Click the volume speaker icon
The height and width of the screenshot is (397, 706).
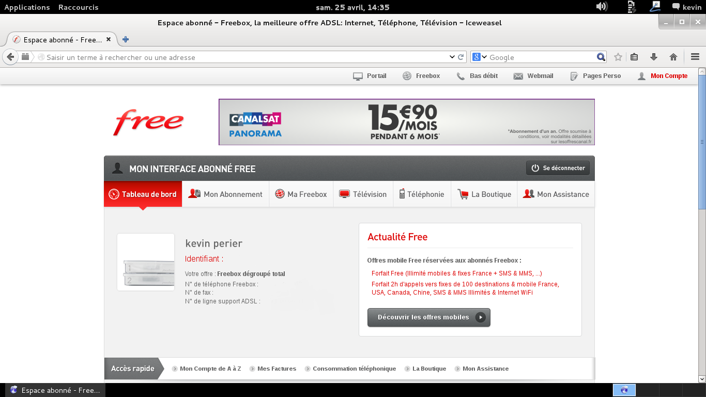pyautogui.click(x=602, y=7)
